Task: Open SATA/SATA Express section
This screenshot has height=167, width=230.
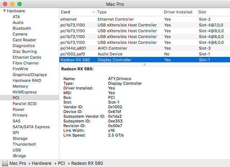Action: pyautogui.click(x=31, y=127)
